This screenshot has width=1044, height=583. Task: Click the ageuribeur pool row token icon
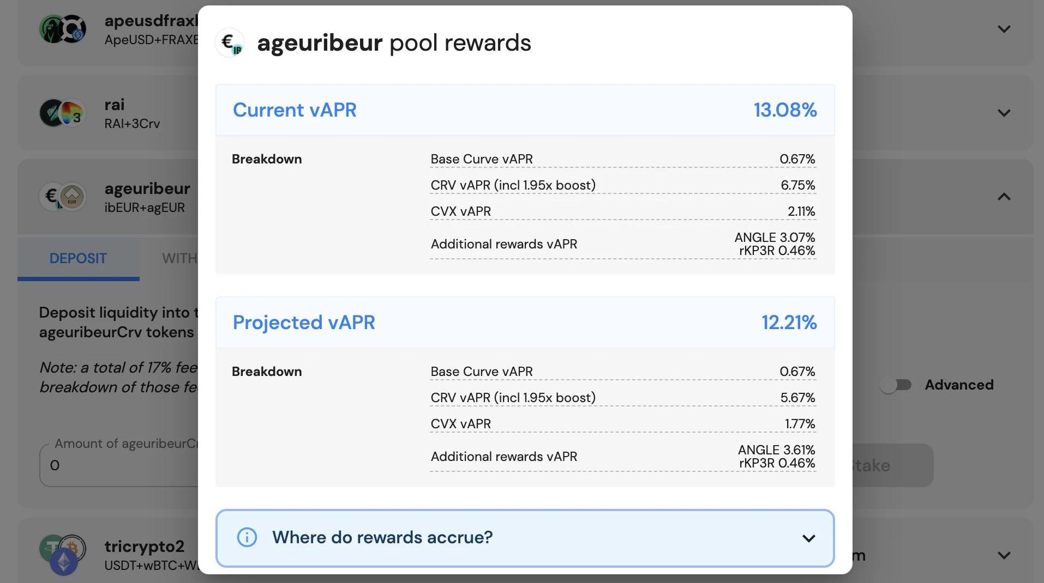coord(63,197)
